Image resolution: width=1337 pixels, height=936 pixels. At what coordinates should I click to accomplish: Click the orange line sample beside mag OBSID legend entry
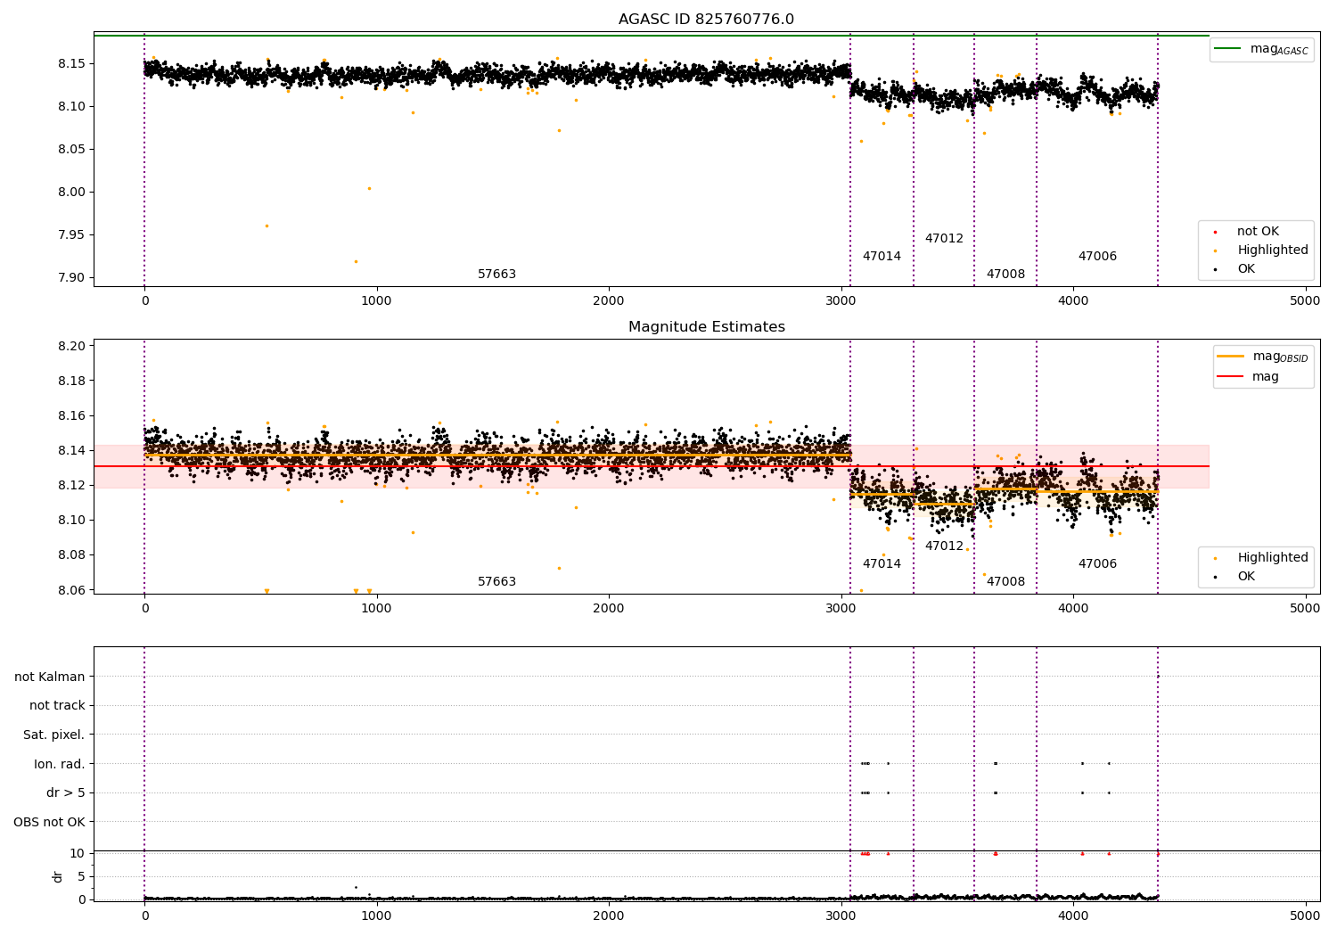point(1230,357)
